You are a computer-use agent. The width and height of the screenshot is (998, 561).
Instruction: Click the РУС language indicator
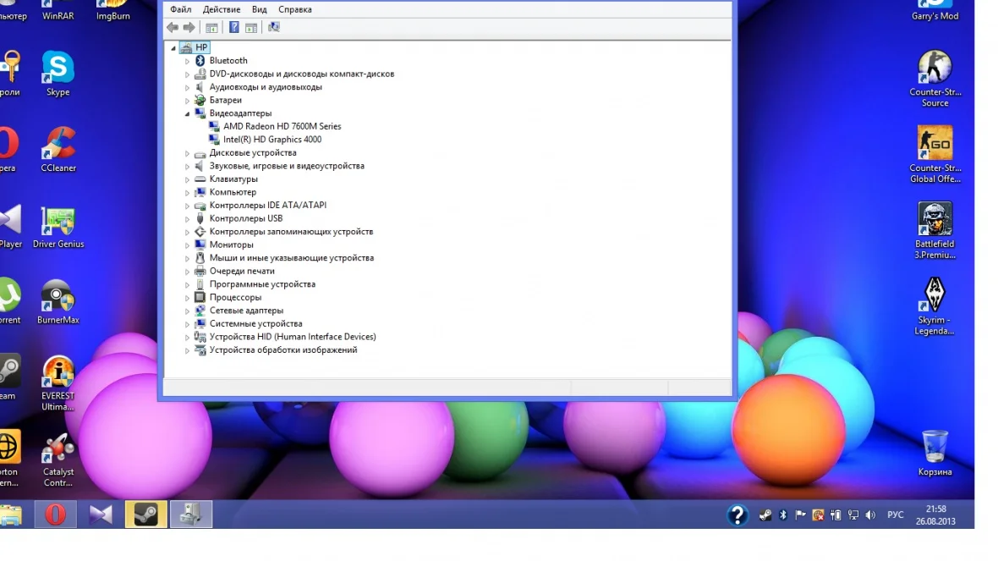coord(896,515)
